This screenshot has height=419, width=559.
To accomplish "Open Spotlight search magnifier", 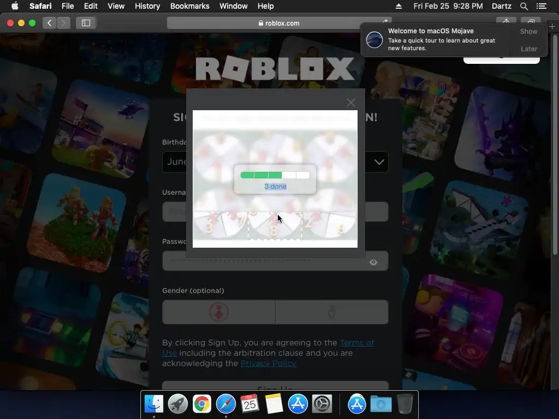I will pos(524,6).
